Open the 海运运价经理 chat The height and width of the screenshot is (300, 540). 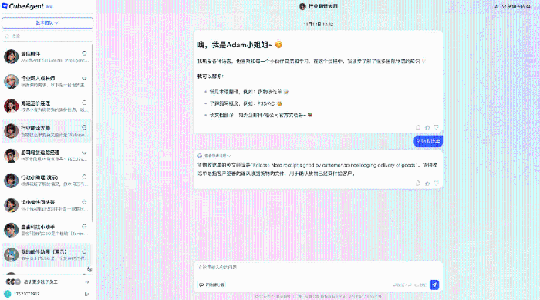point(47,106)
